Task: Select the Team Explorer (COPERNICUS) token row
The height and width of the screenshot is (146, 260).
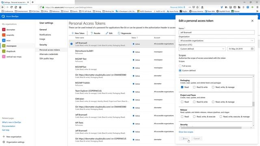Action: coord(122,92)
